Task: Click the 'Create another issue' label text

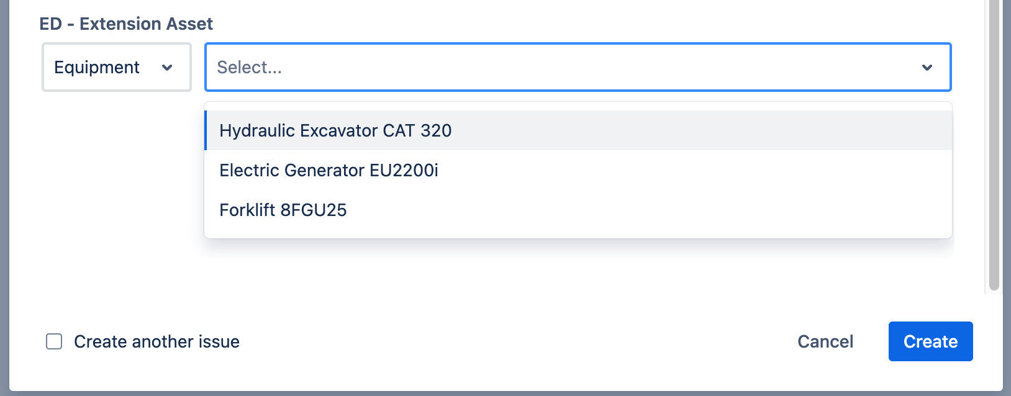Action: 156,341
